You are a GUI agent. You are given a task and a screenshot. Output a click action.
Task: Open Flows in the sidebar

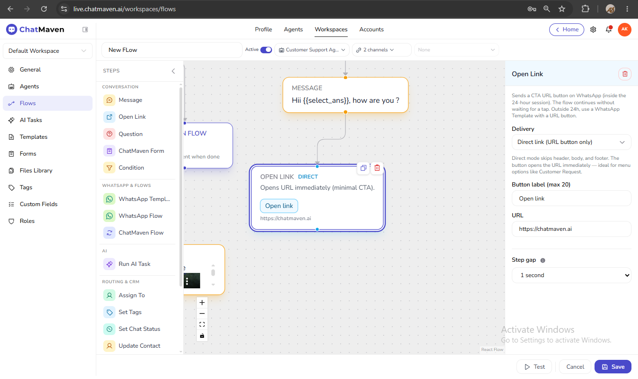tap(48, 103)
